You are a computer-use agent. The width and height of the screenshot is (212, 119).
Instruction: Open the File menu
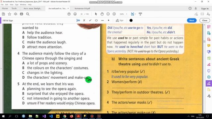coord(2,5)
